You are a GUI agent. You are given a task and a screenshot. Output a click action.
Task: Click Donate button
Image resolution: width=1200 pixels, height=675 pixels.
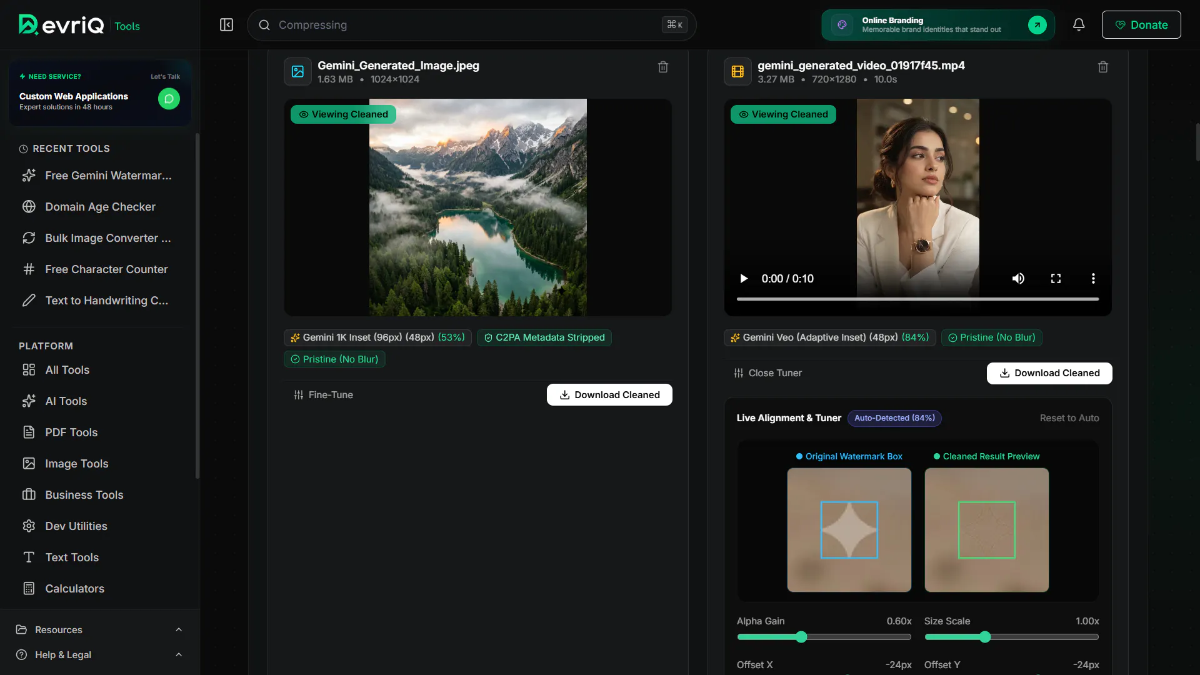[x=1141, y=25]
